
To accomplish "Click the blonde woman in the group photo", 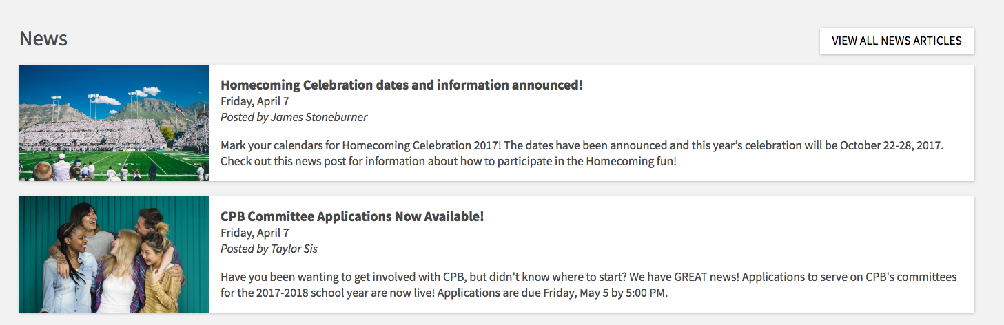I will click(116, 272).
